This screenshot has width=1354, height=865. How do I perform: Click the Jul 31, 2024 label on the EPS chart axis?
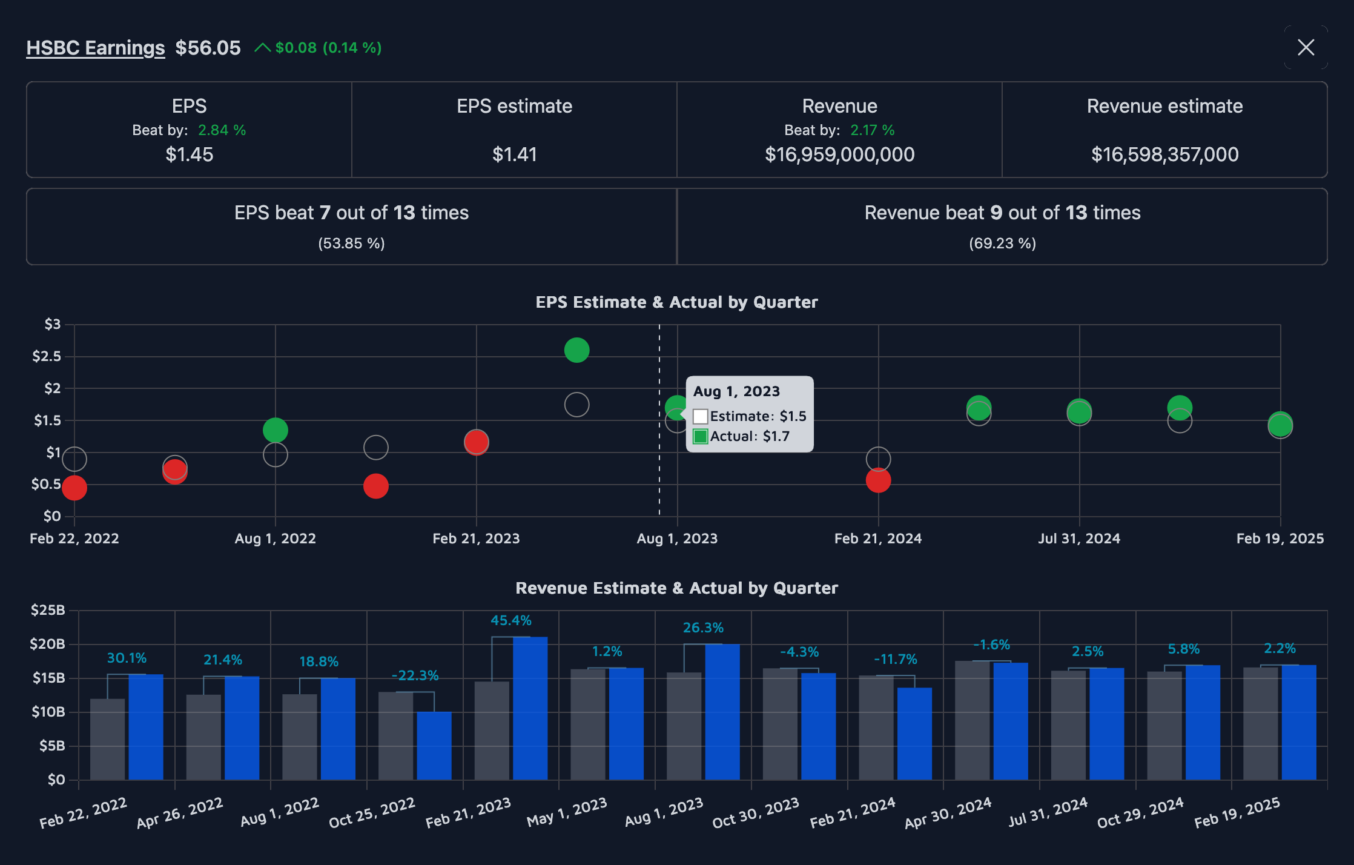pos(1079,539)
